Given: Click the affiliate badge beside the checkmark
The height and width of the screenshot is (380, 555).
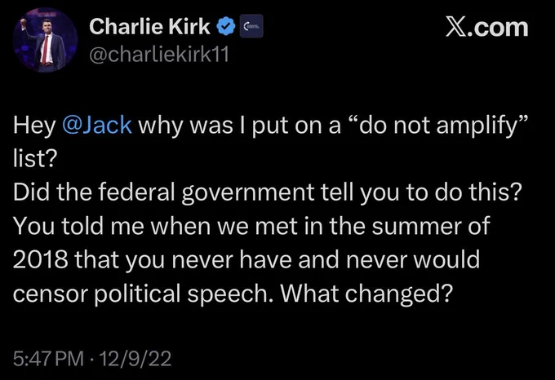Looking at the screenshot, I should click(249, 29).
